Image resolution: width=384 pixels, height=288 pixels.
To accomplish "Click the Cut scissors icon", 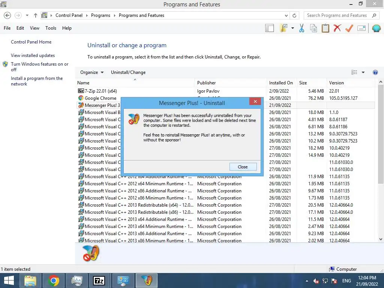I will tap(302, 28).
